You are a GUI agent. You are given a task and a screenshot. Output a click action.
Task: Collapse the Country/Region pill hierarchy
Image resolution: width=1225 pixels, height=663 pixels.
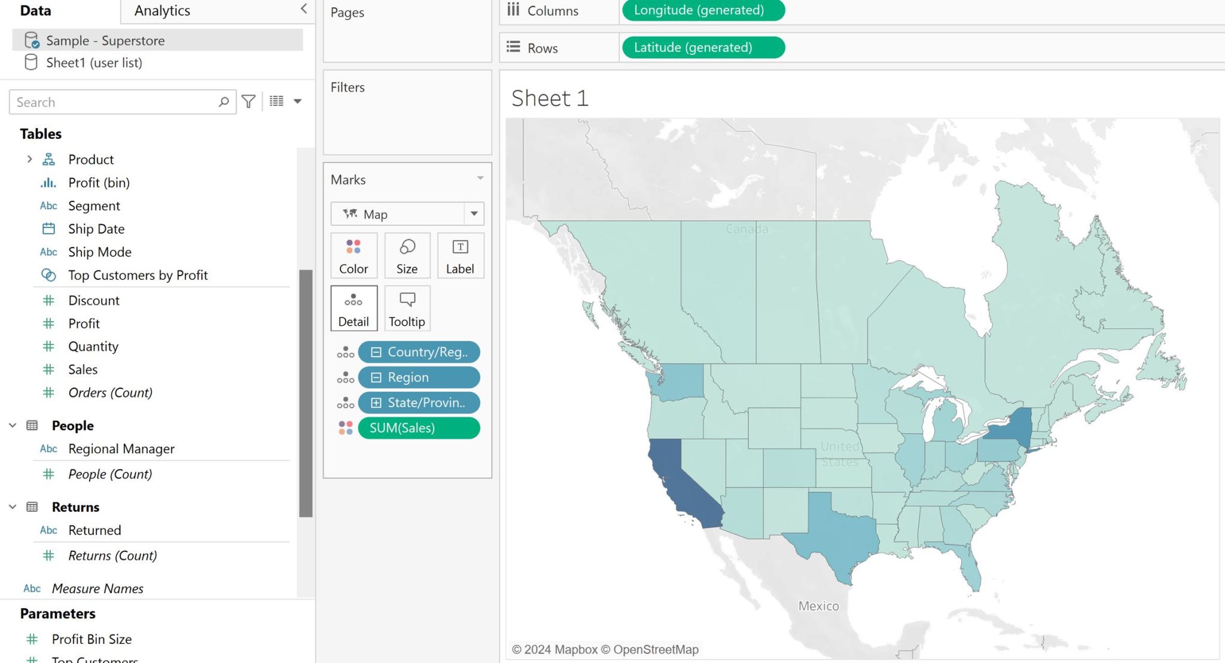tap(376, 352)
